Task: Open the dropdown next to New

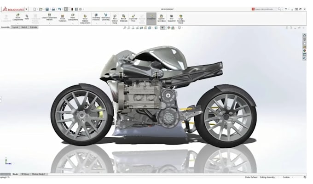Action: pos(38,9)
